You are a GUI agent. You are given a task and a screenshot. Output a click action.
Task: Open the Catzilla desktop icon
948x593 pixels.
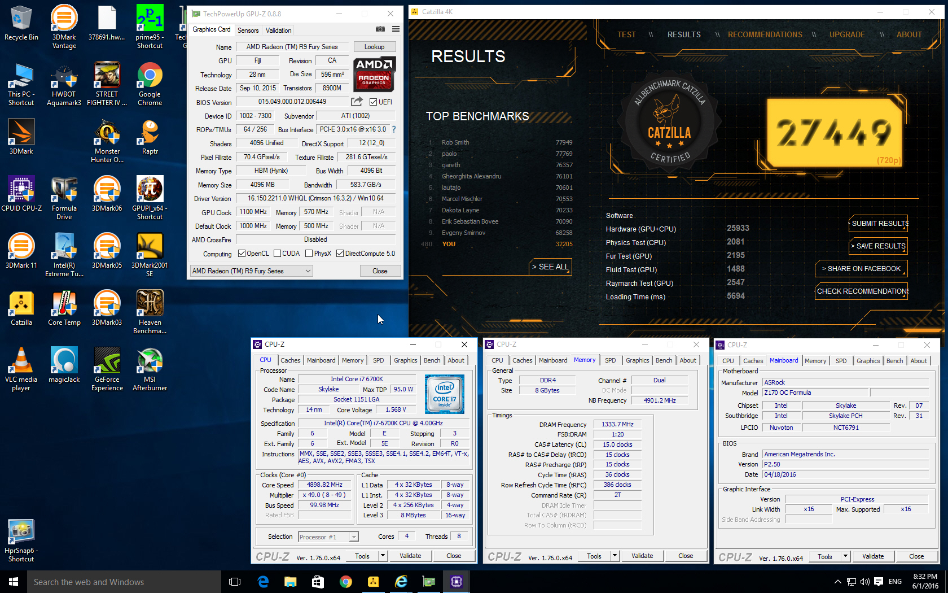[x=21, y=308]
